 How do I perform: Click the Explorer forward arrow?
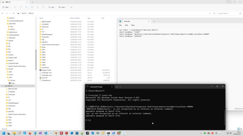pos(7,13)
